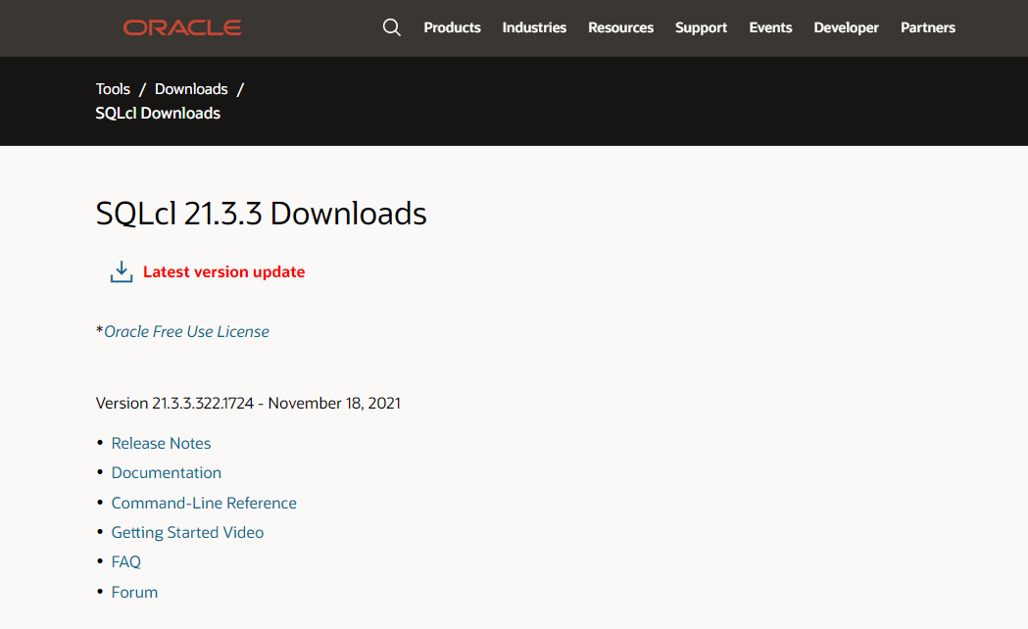Open Oracle Free Use License

[x=186, y=331]
